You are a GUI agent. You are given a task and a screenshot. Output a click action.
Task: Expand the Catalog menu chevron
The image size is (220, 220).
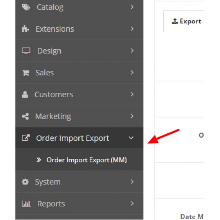coord(132,7)
